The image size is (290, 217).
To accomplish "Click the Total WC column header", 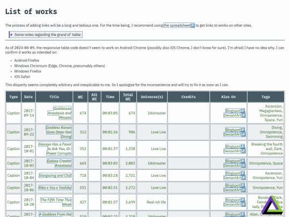I will (128, 96).
